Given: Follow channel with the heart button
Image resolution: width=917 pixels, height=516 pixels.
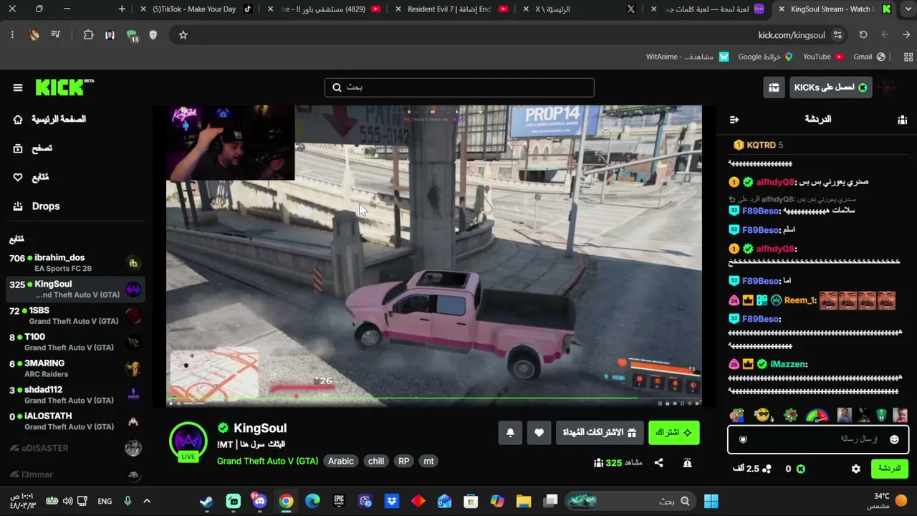Looking at the screenshot, I should [x=539, y=433].
